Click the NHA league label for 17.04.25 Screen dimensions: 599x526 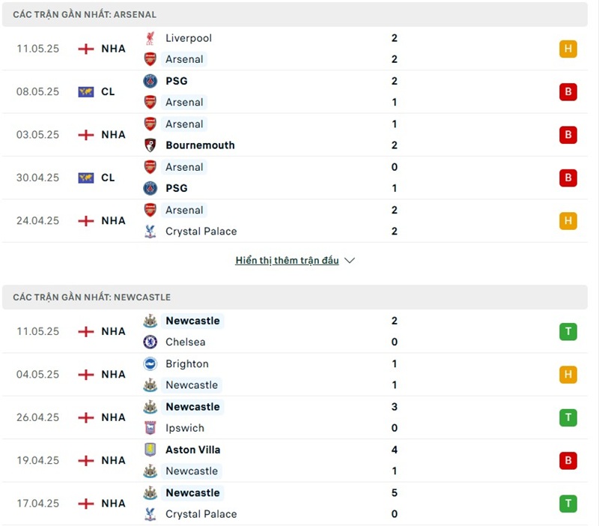(113, 504)
